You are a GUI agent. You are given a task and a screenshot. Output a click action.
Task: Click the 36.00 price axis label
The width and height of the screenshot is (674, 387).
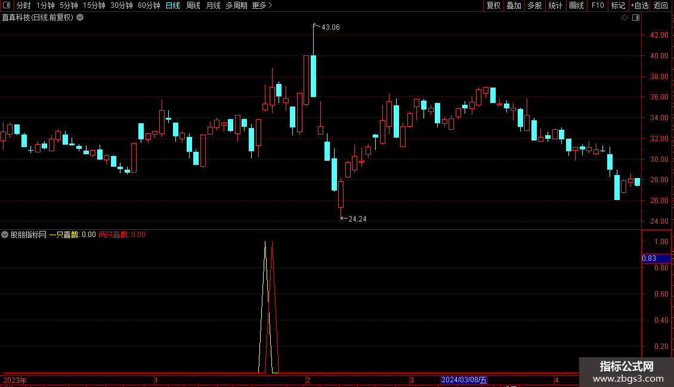(x=659, y=97)
